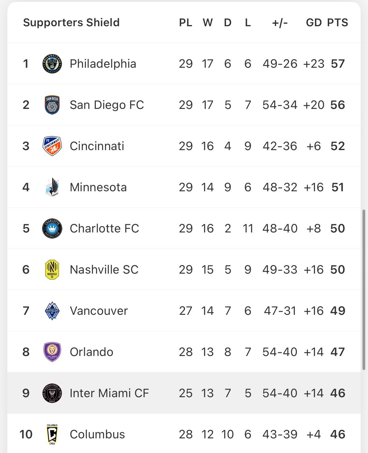
Task: Click the PL column header
Action: (x=186, y=22)
